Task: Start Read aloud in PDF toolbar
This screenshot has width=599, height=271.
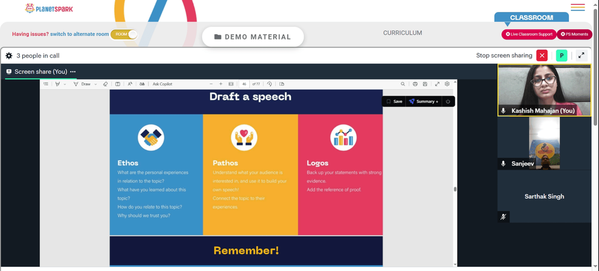Action: tap(130, 84)
